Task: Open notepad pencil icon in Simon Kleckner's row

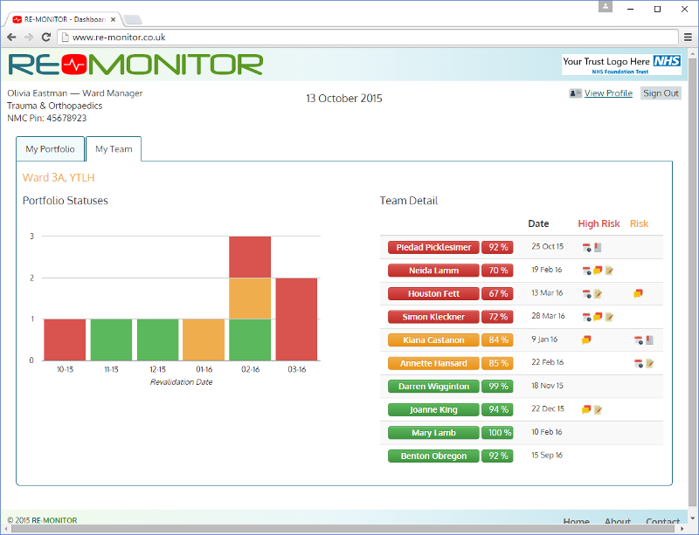Action: [609, 317]
